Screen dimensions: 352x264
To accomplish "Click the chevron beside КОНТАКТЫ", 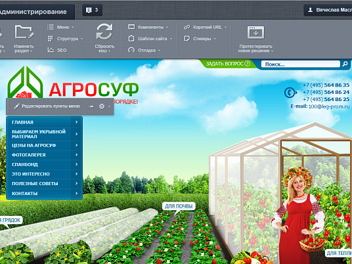I will tap(77, 193).
